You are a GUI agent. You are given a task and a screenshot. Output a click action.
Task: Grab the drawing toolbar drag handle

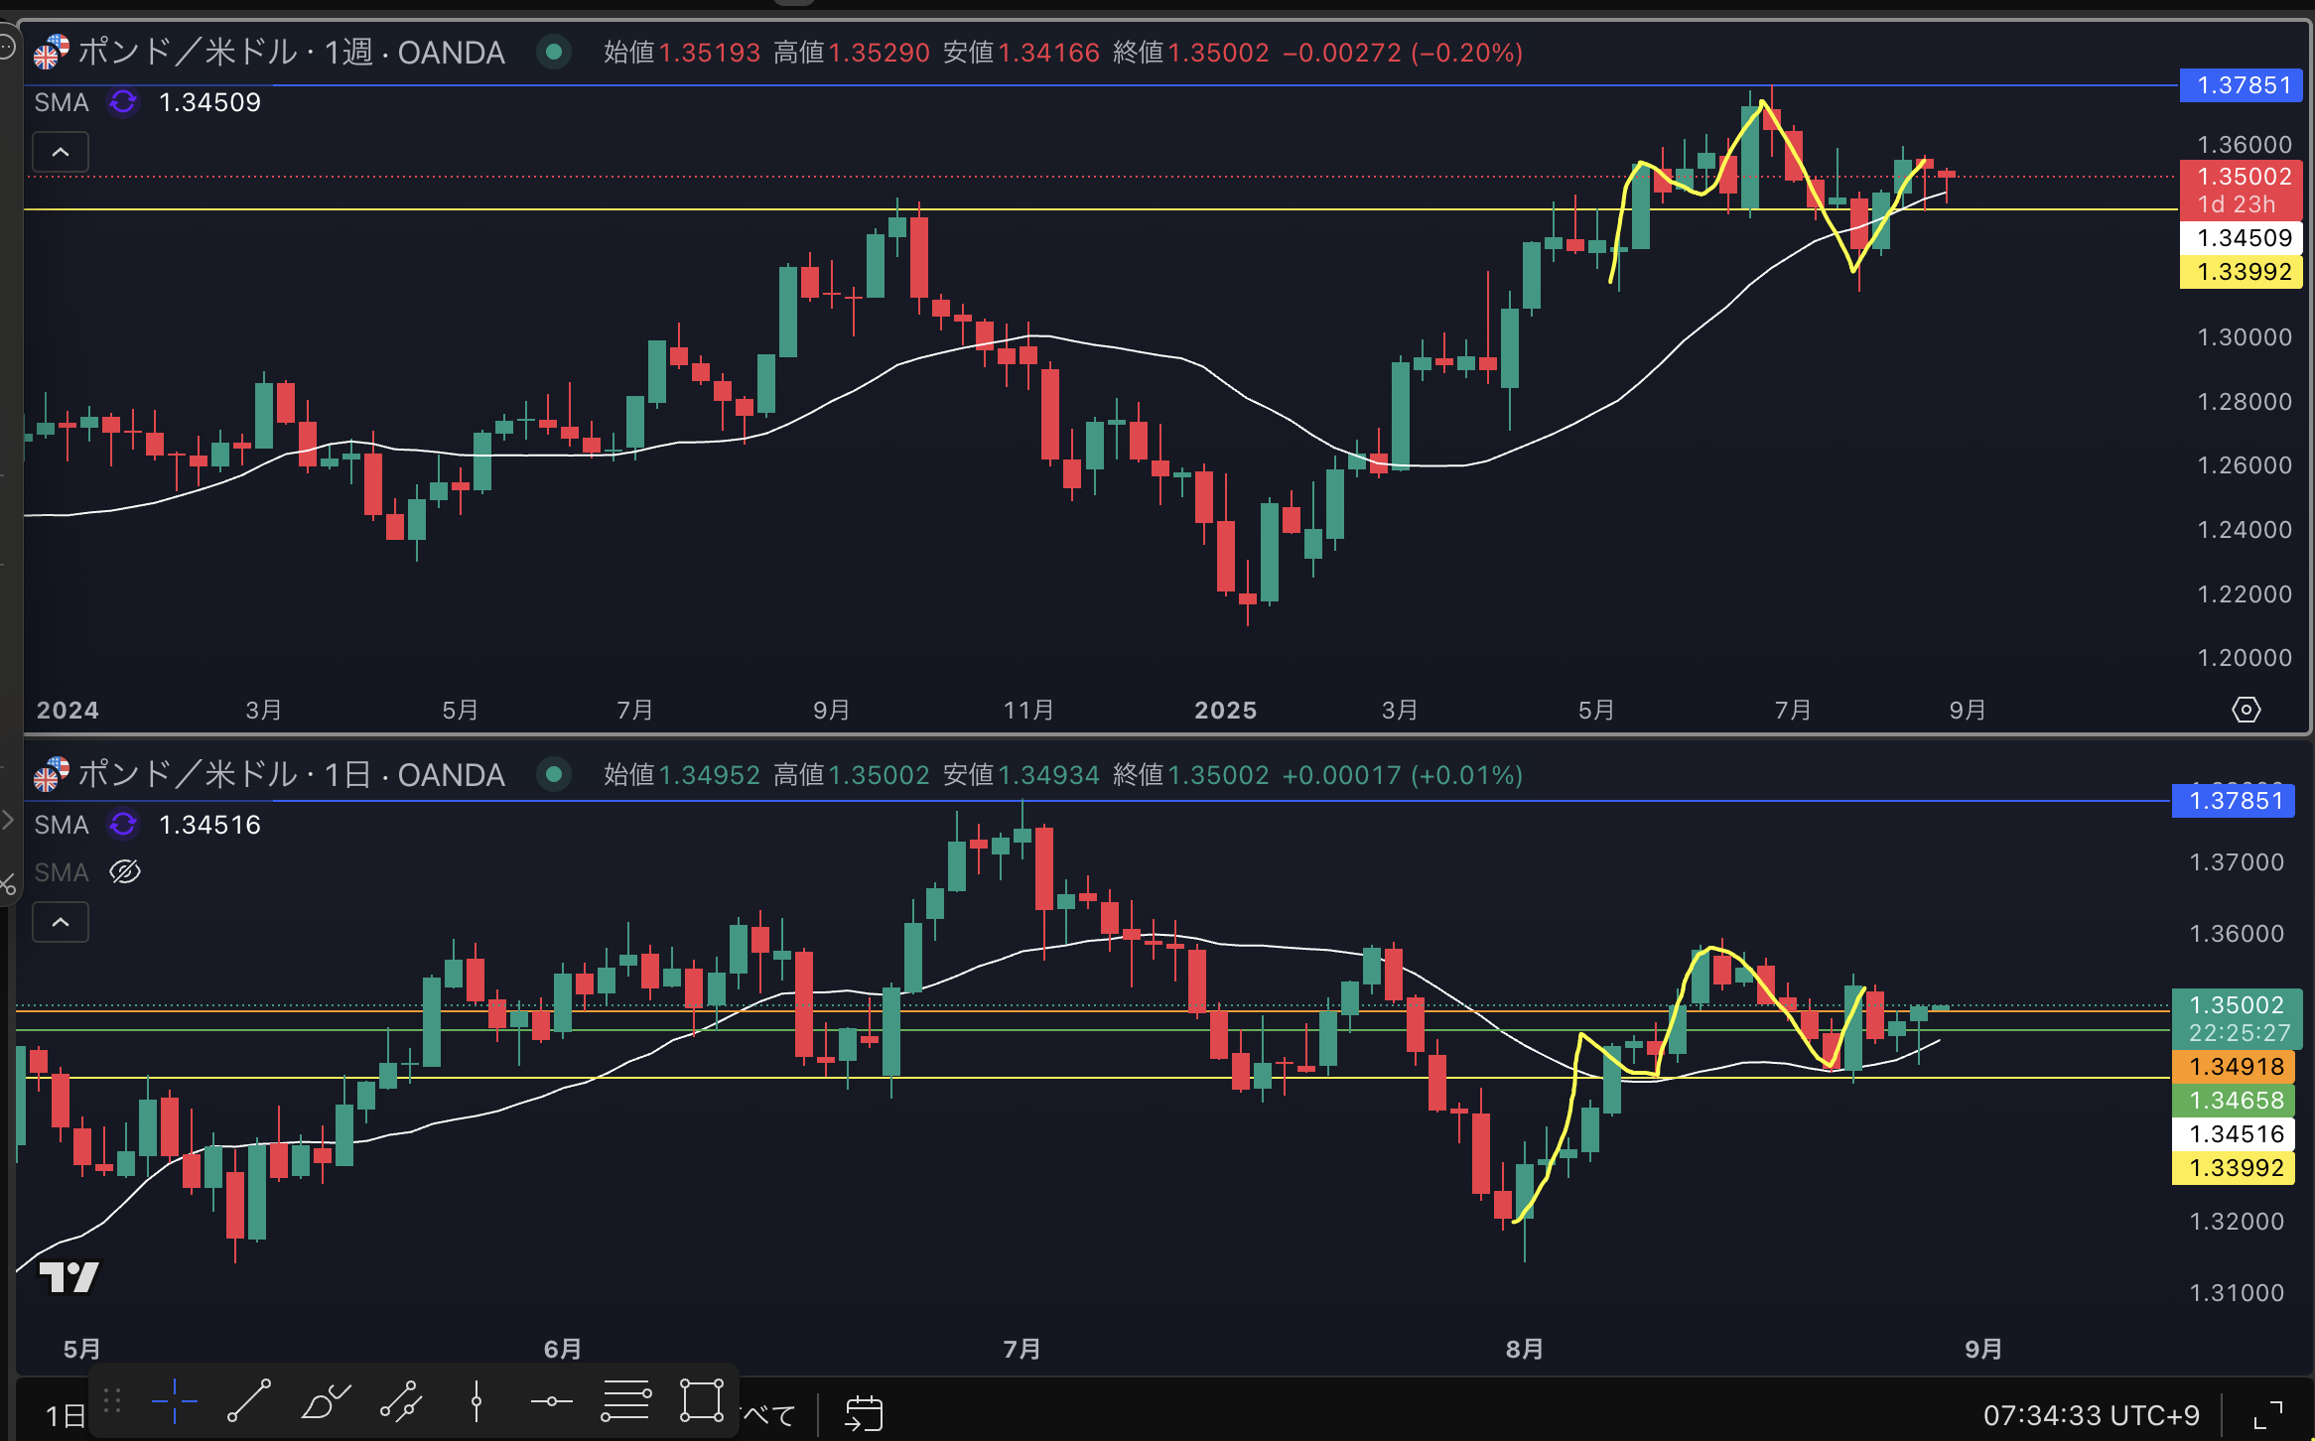click(112, 1401)
